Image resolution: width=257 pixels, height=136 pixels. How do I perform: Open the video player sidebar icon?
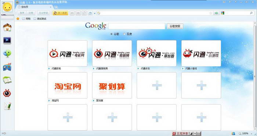point(7,41)
